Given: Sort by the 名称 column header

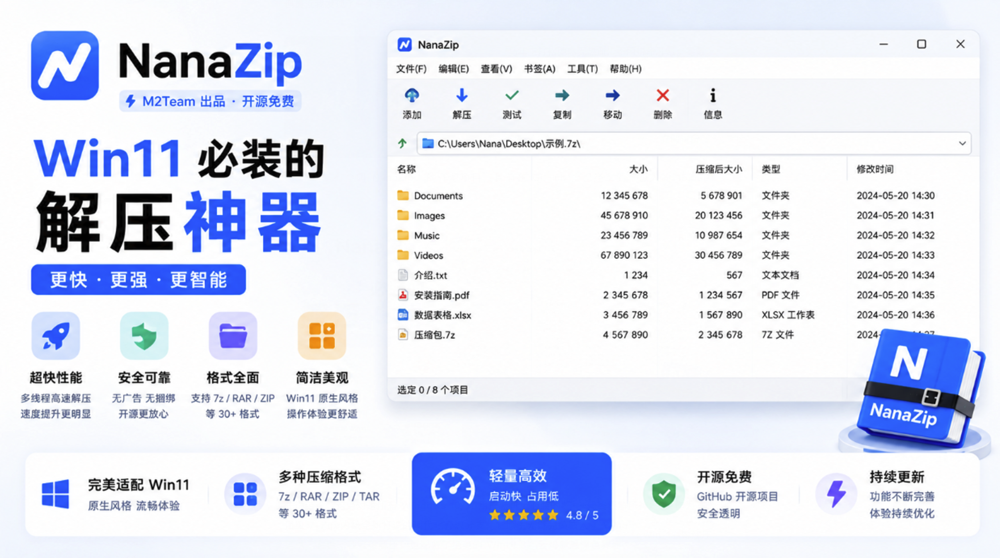Looking at the screenshot, I should 406,169.
